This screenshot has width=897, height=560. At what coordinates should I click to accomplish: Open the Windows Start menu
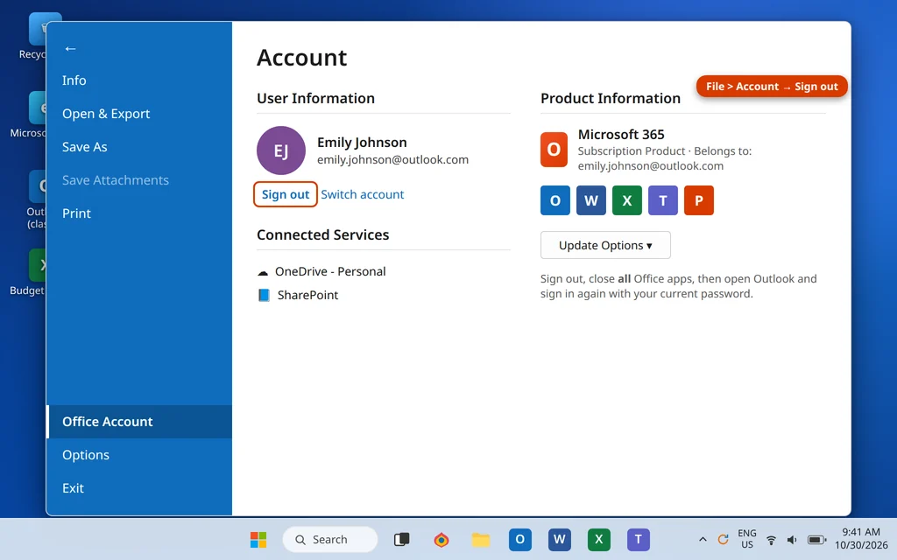pos(258,539)
